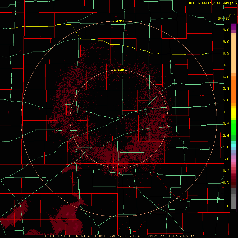
Task: Click the 2.6 legend value
Action: click(x=226, y=136)
